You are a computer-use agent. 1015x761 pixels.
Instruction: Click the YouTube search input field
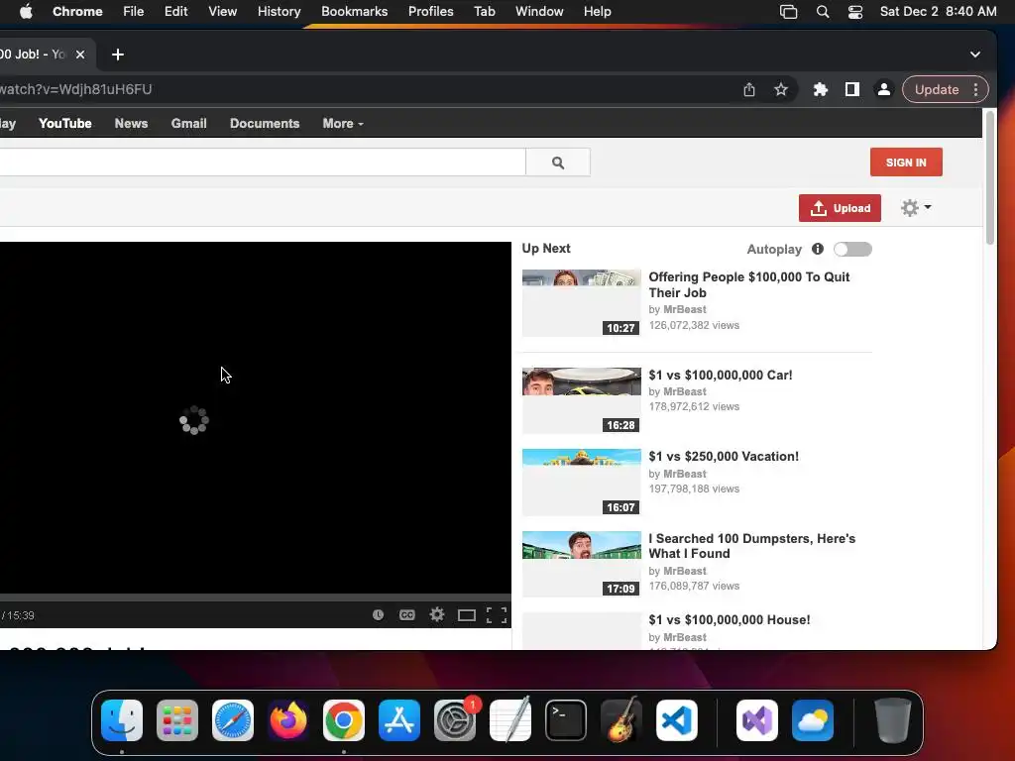tap(262, 163)
